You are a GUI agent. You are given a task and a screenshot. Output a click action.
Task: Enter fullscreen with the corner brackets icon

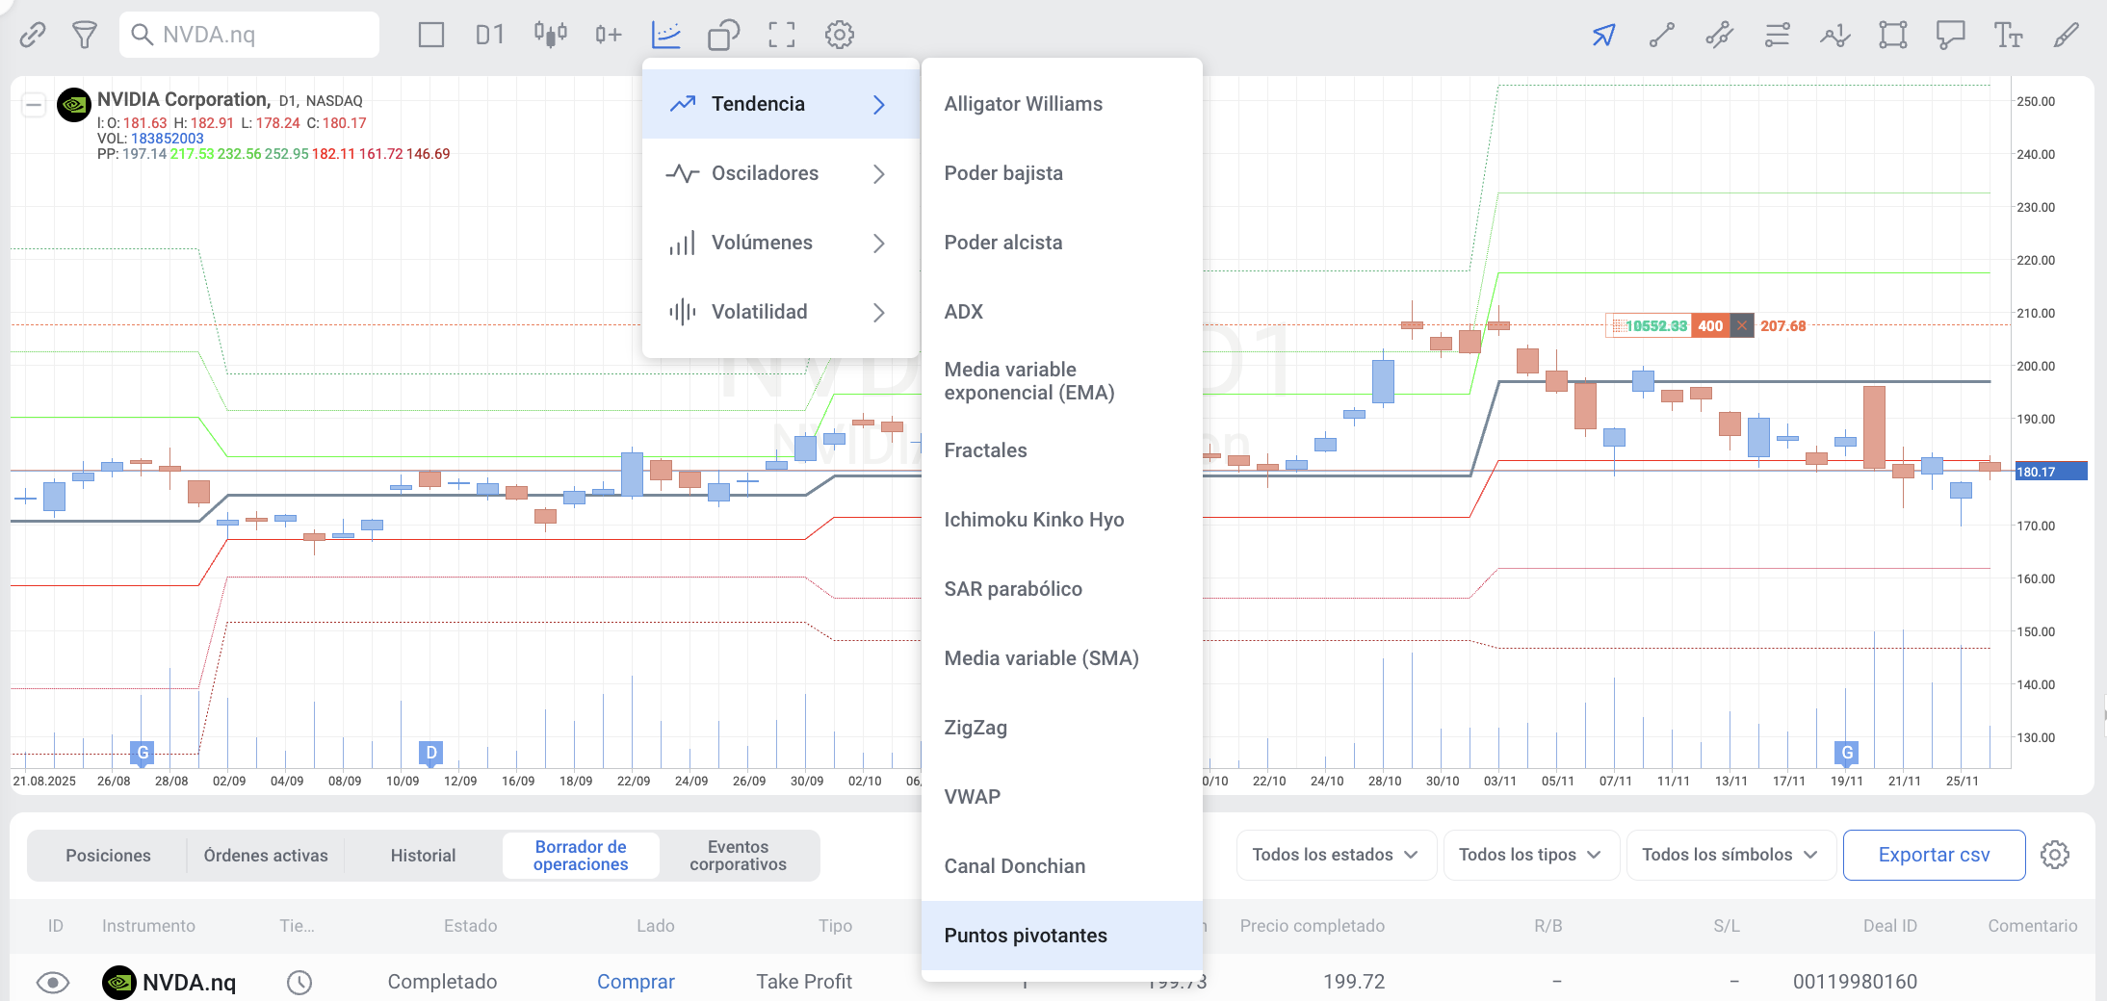coord(782,36)
